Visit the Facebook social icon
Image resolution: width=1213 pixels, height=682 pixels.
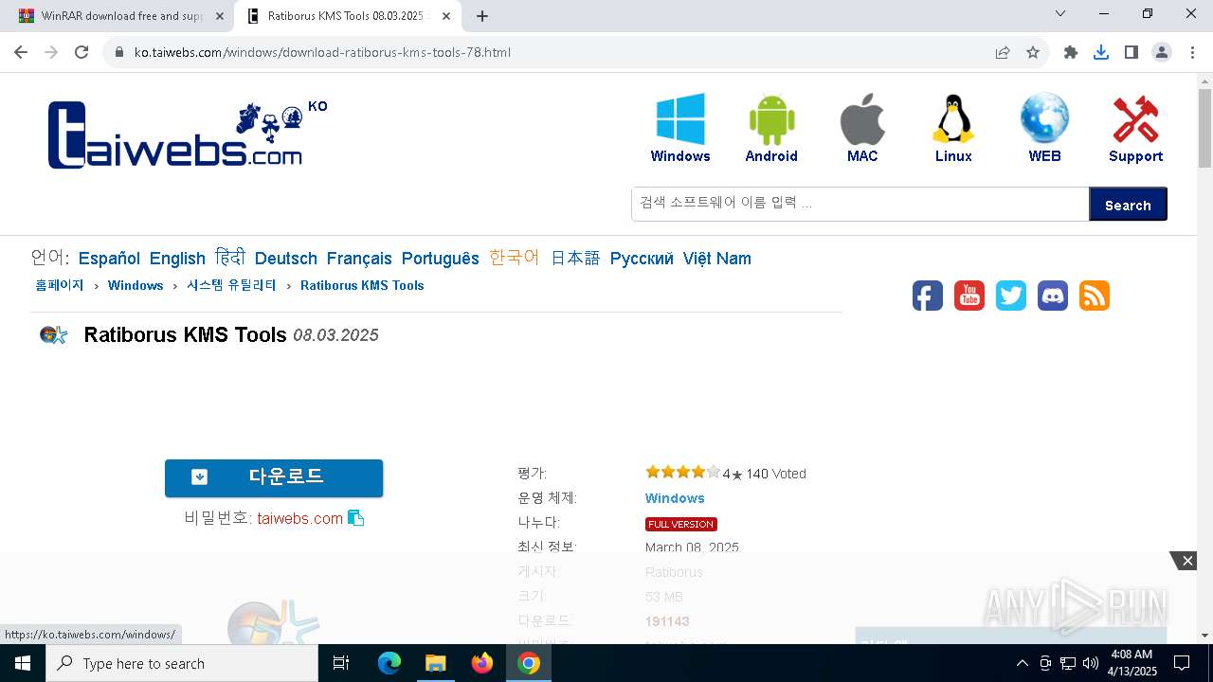[x=928, y=296]
